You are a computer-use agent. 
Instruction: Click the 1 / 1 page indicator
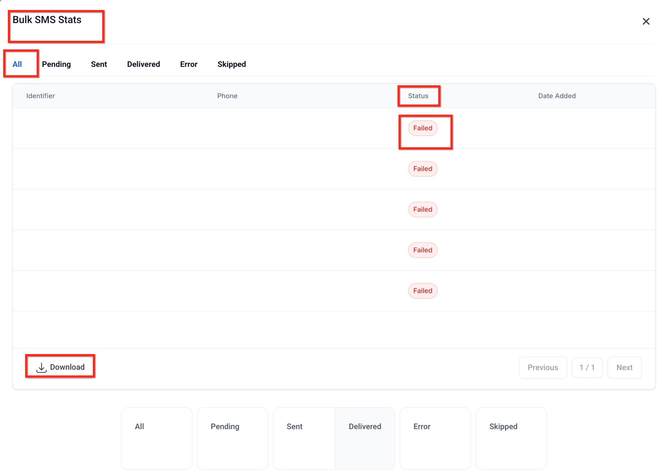click(586, 368)
